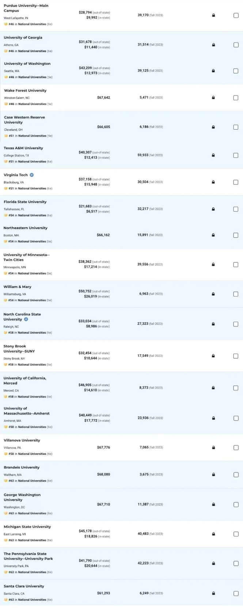Check the compare box for Purdue University
This screenshot has width=243, height=608.
point(236,15)
